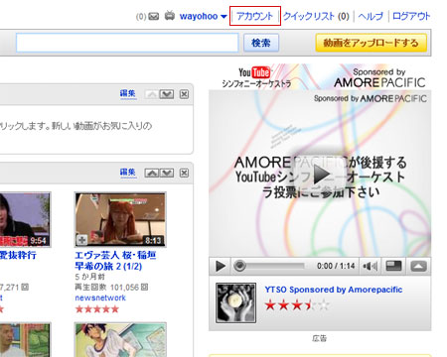Expand the wayohoo username dropdown arrow
The image size is (447, 357).
223,17
